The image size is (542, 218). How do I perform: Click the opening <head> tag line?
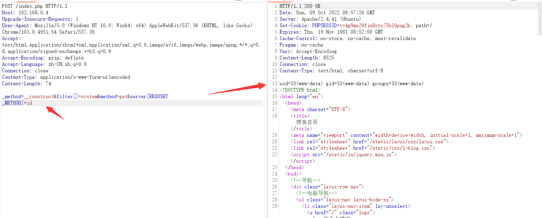point(293,103)
